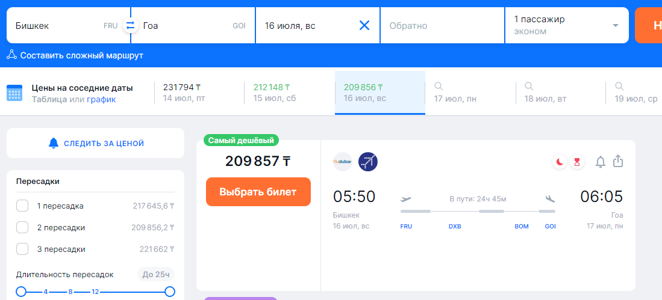Open the passenger and class dropdown

coord(566,25)
